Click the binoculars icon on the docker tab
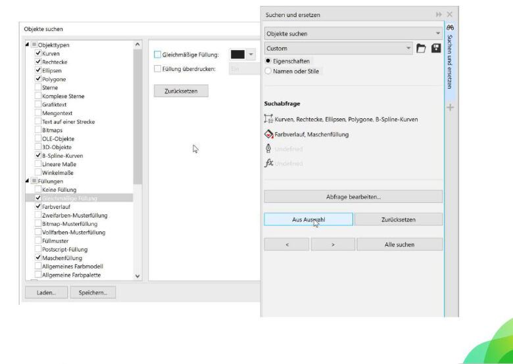The image size is (513, 364). click(x=450, y=28)
